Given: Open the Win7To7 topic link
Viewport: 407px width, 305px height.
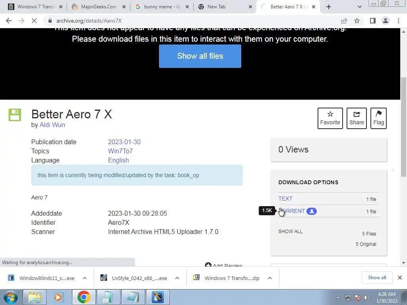Looking at the screenshot, I should coord(120,151).
